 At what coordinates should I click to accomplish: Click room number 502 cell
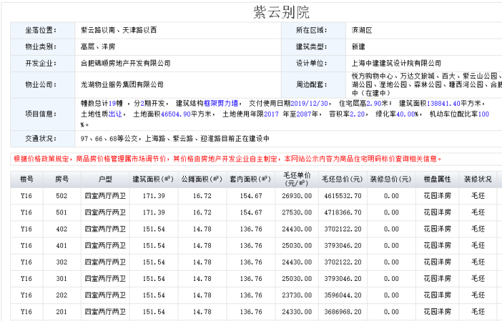click(62, 196)
